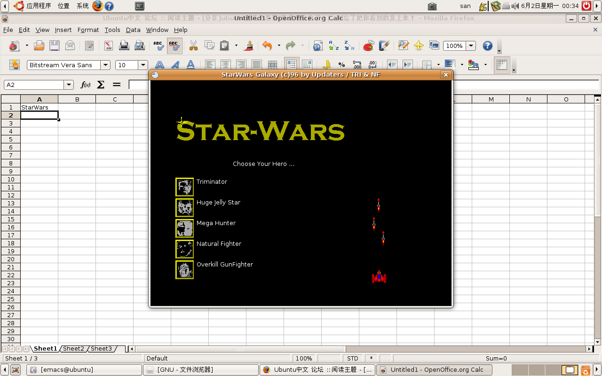The width and height of the screenshot is (602, 376).
Task: Export directly as PDF
Action: point(109,46)
